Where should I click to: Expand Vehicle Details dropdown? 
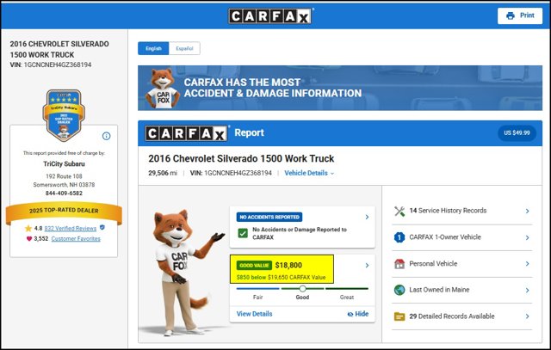tap(309, 173)
